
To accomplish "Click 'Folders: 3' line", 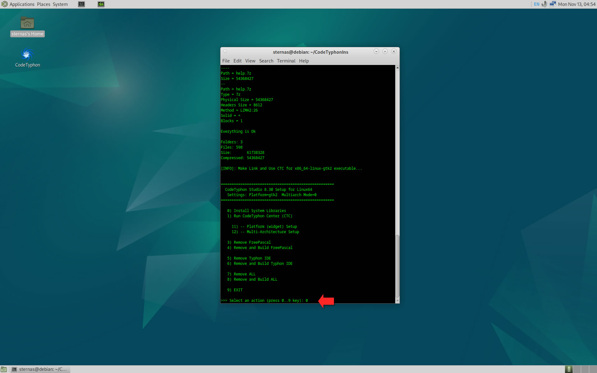I will click(232, 142).
